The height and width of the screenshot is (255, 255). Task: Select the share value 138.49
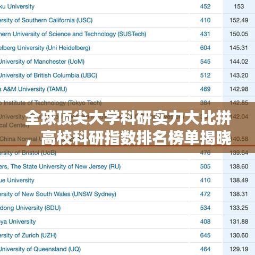pos(239,180)
